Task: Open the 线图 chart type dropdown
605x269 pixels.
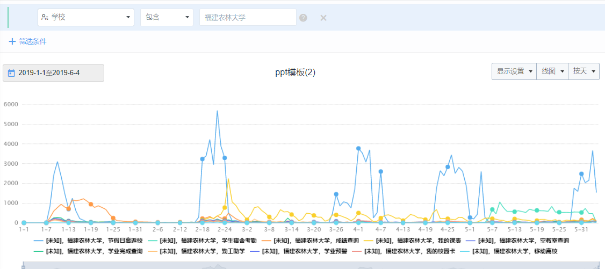Action: point(552,71)
